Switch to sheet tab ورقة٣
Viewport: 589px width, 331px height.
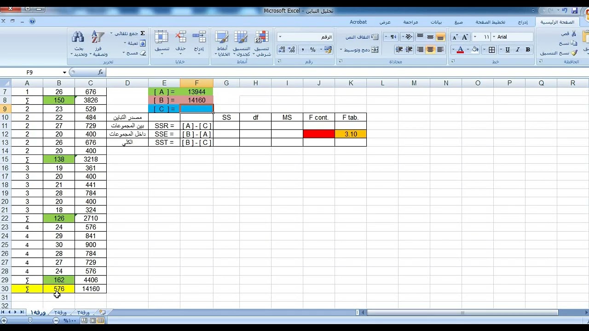[x=83, y=312]
